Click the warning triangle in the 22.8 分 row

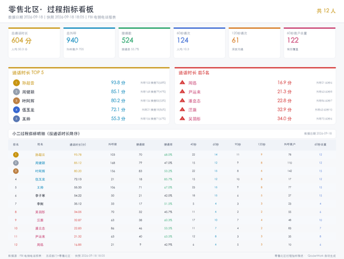click(x=182, y=100)
